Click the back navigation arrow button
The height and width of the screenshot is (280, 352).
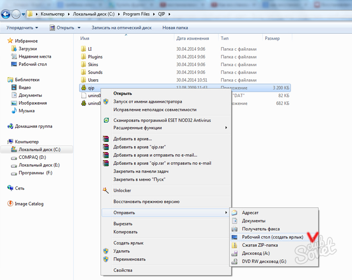click(x=7, y=14)
